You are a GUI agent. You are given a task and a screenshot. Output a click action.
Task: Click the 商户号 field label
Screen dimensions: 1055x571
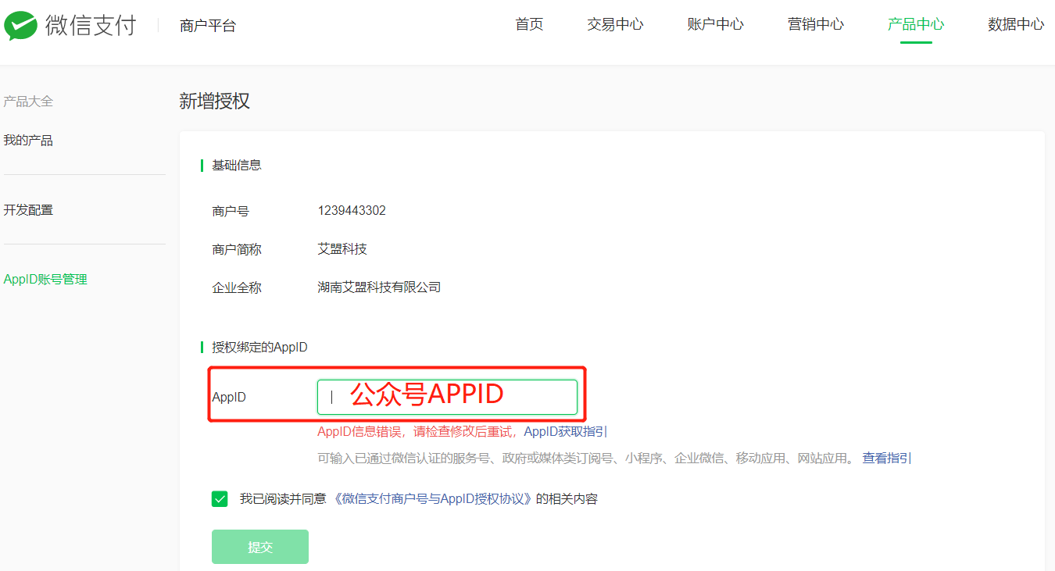coord(231,211)
